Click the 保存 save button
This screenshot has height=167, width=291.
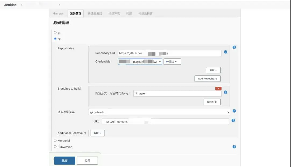coord(65,161)
